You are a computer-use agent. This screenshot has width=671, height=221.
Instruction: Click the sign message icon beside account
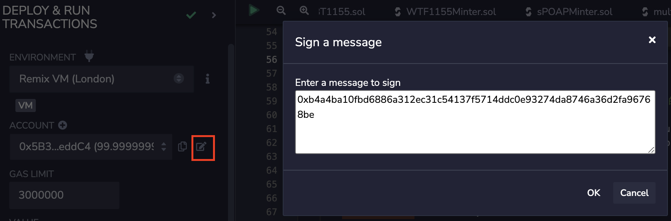click(x=201, y=147)
